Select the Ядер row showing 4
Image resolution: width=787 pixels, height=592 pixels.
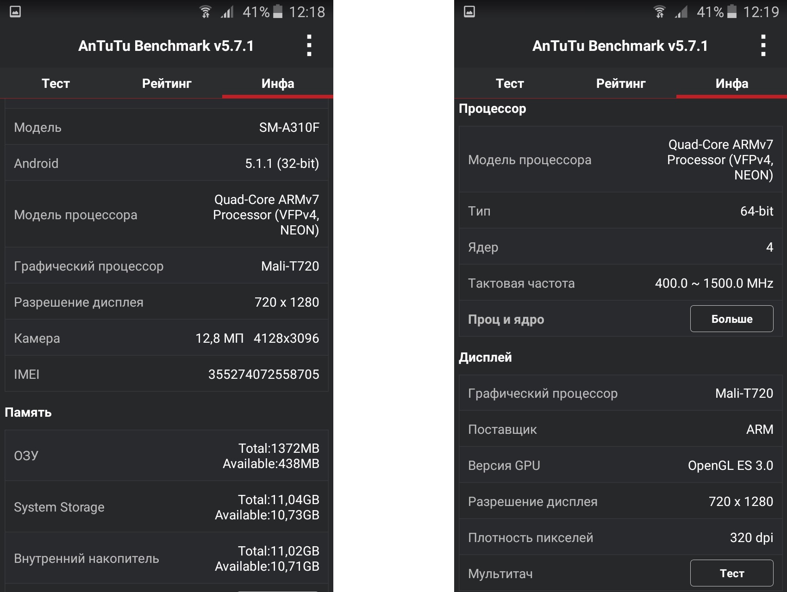click(621, 247)
